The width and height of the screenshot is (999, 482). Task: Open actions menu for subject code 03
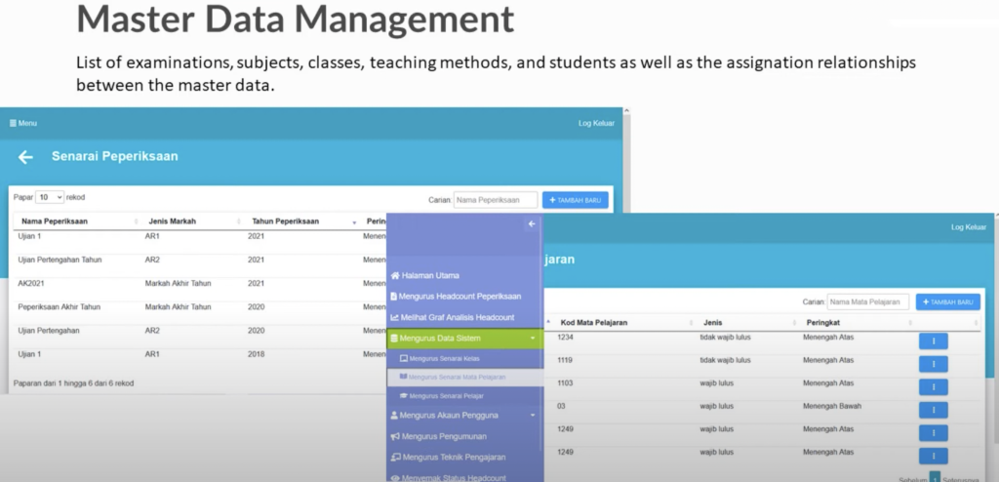click(933, 410)
